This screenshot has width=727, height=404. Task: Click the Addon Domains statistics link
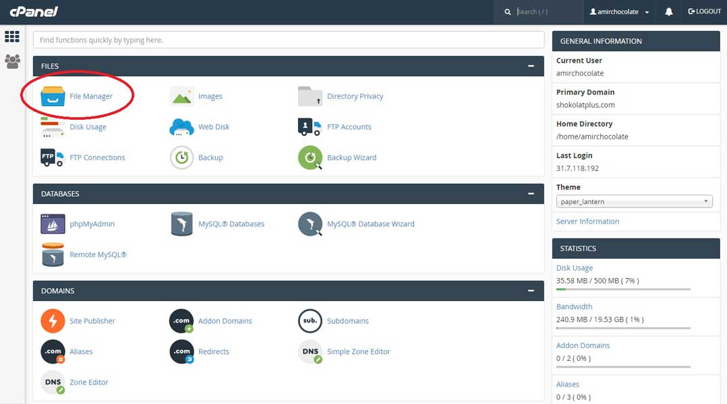pos(583,345)
